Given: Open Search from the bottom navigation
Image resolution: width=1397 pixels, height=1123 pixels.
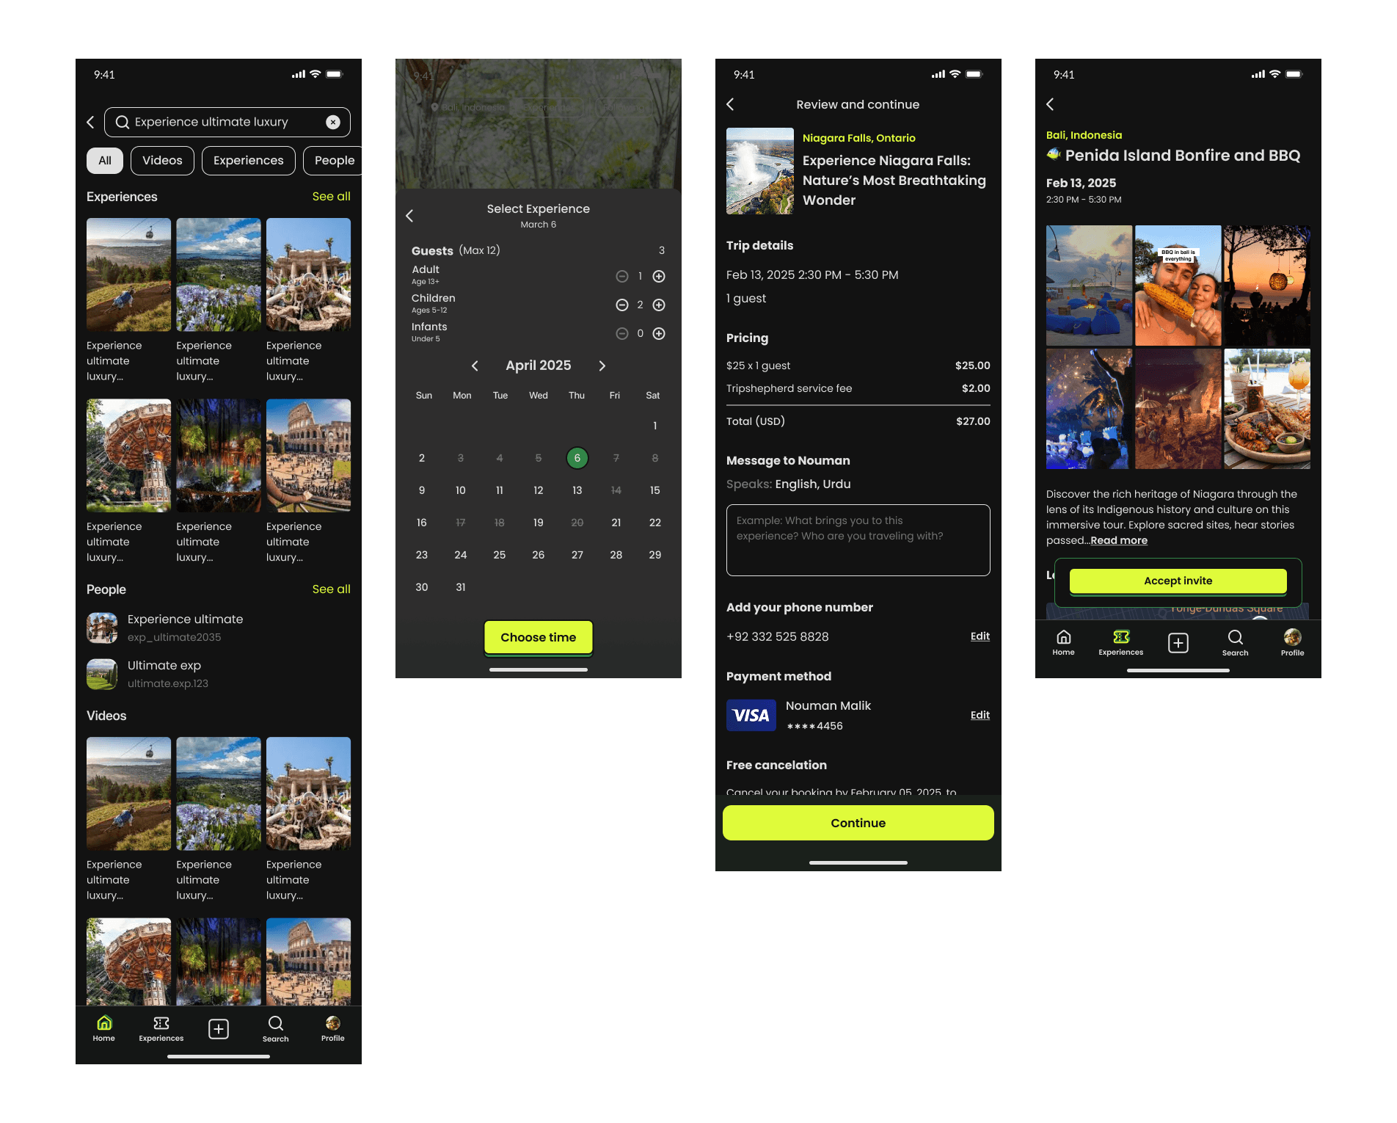Looking at the screenshot, I should pyautogui.click(x=276, y=1028).
